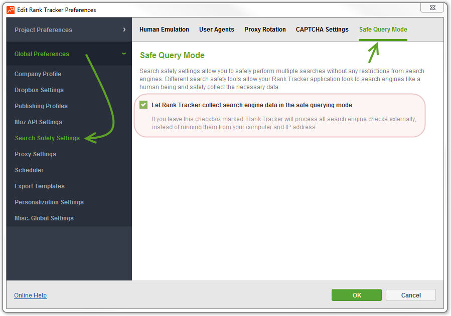Switch to the Human Emulation tab
Image resolution: width=451 pixels, height=316 pixels.
point(164,30)
